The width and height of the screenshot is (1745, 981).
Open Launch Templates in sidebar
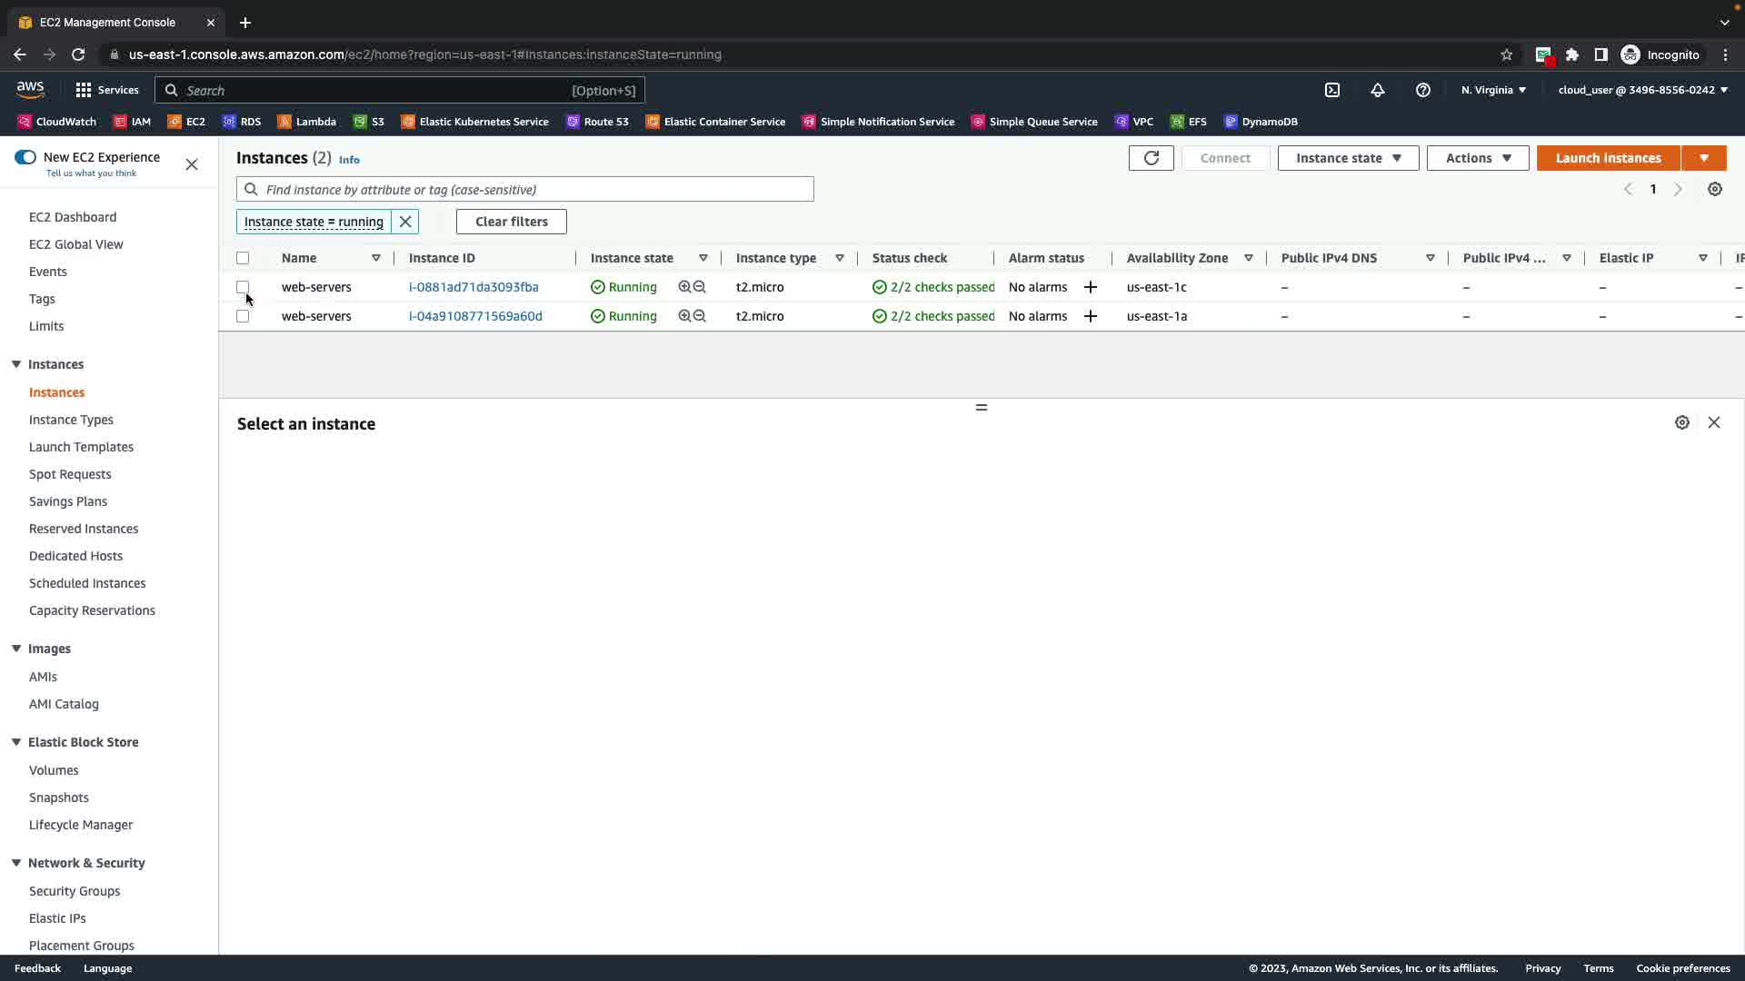tap(81, 447)
